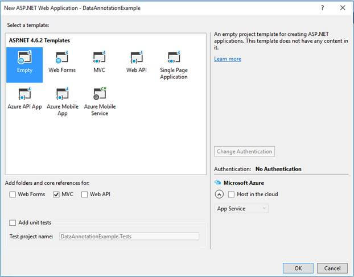354x277 pixels.
Task: Enable Add unit tests checkbox
Action: pos(13,222)
